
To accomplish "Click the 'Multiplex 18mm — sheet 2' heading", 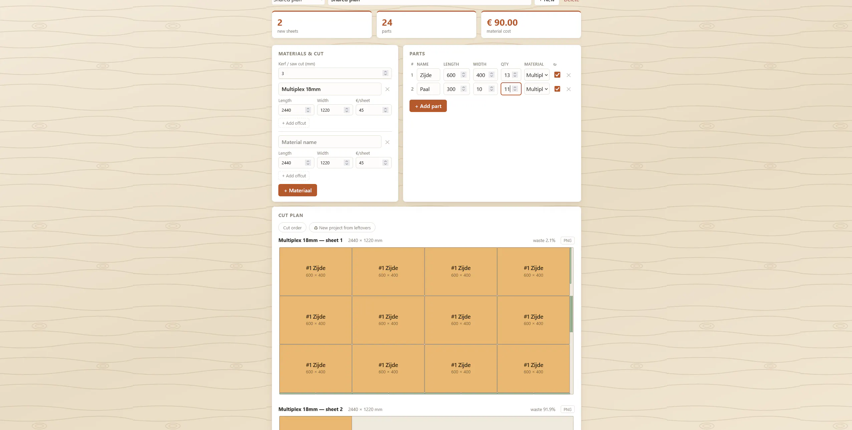I will click(310, 409).
